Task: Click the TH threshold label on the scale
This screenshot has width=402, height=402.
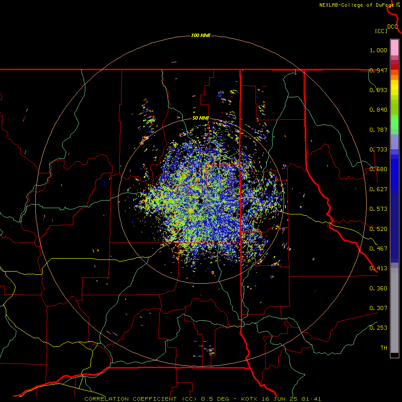Action: [384, 348]
